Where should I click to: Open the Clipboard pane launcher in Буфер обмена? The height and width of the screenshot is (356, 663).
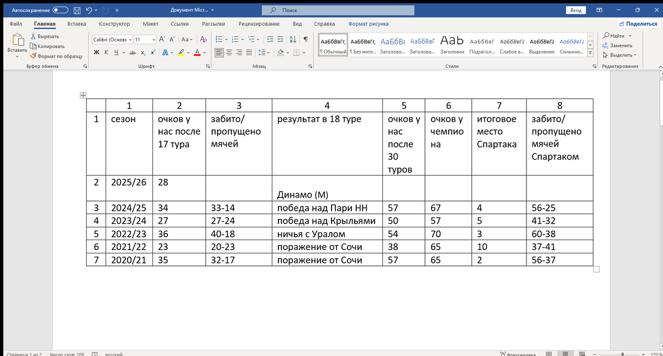[x=85, y=66]
